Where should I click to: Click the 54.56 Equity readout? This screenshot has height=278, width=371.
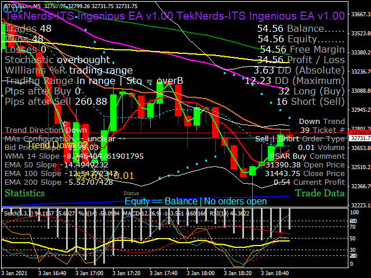301,39
